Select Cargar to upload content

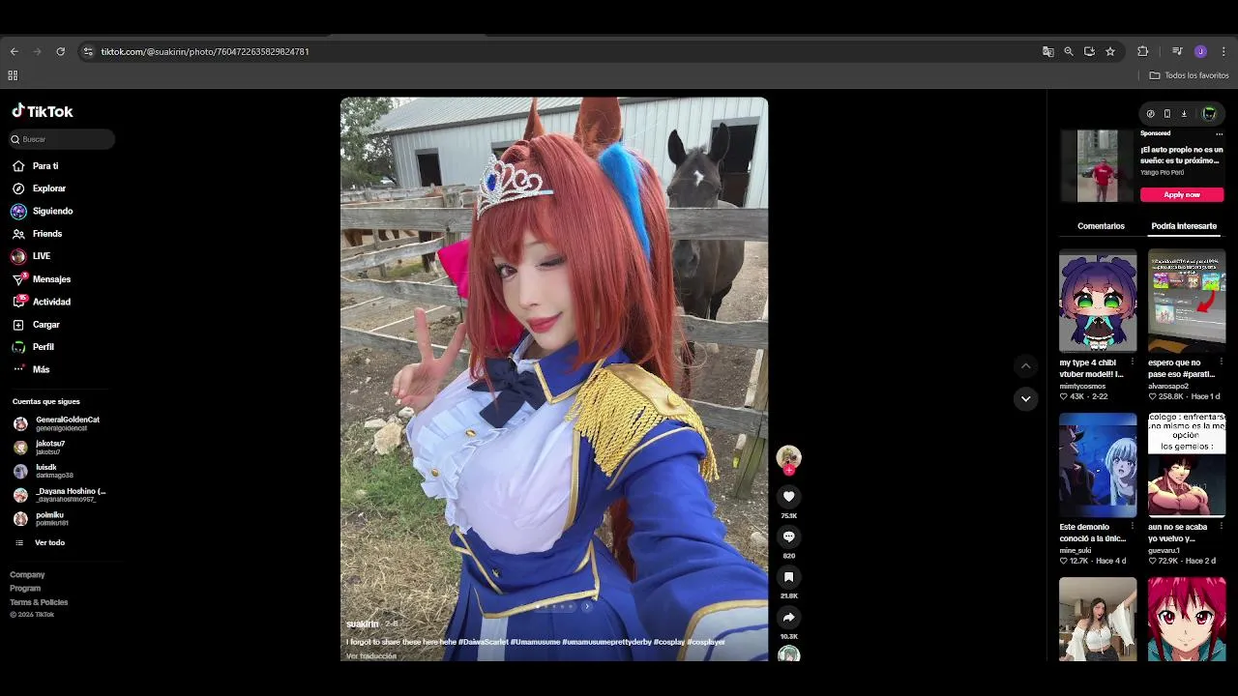point(45,325)
